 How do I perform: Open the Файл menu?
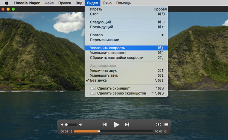(49, 3)
